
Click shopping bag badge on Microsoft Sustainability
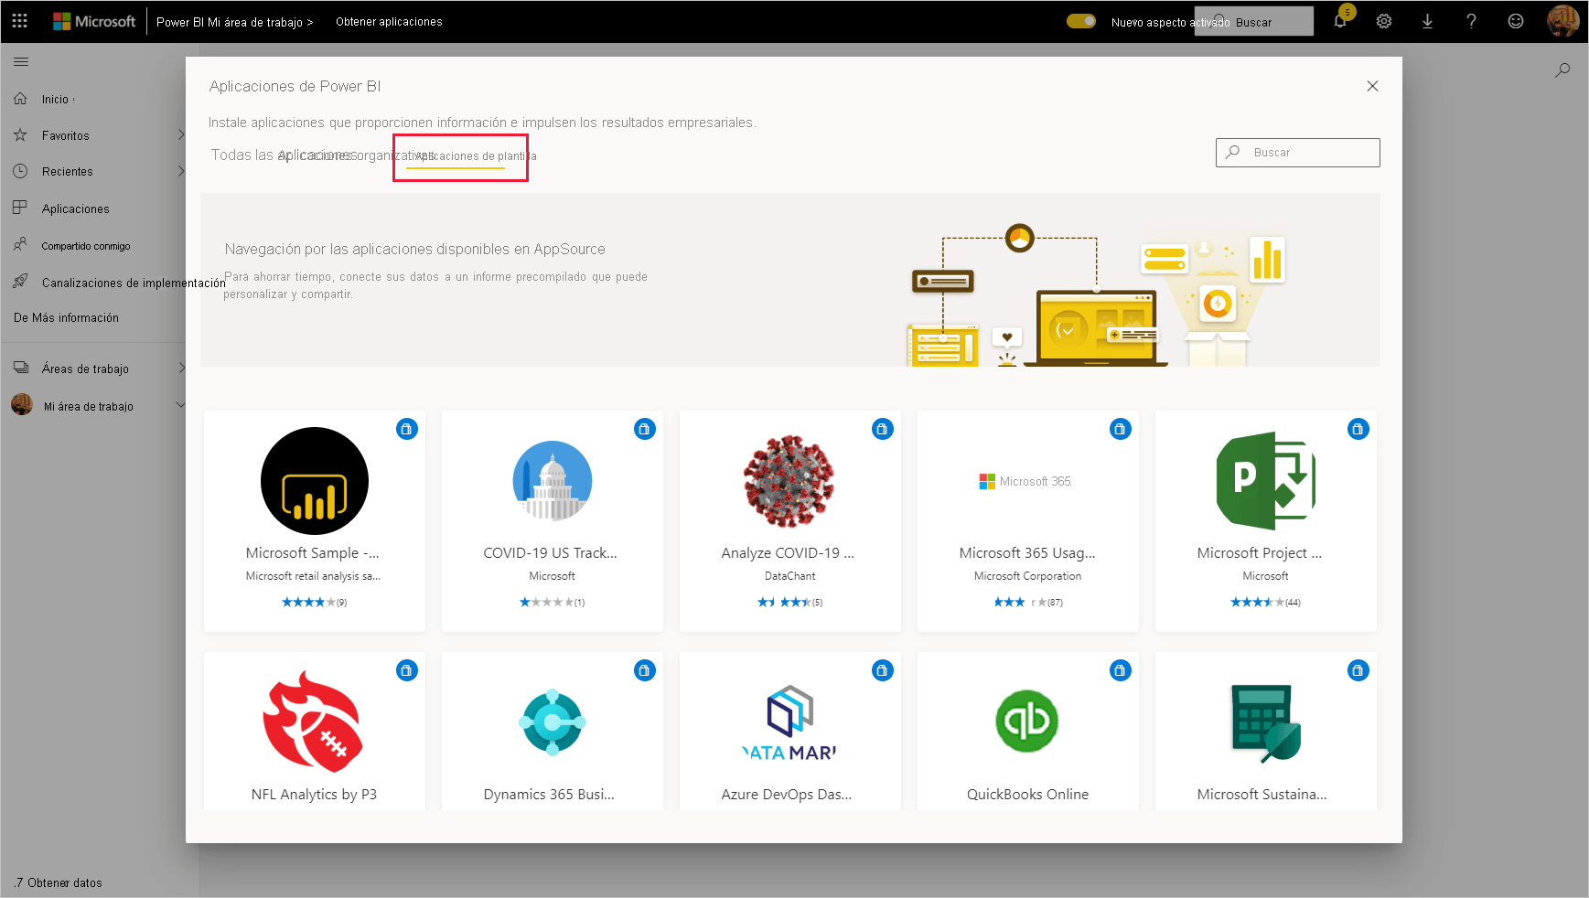click(x=1358, y=670)
